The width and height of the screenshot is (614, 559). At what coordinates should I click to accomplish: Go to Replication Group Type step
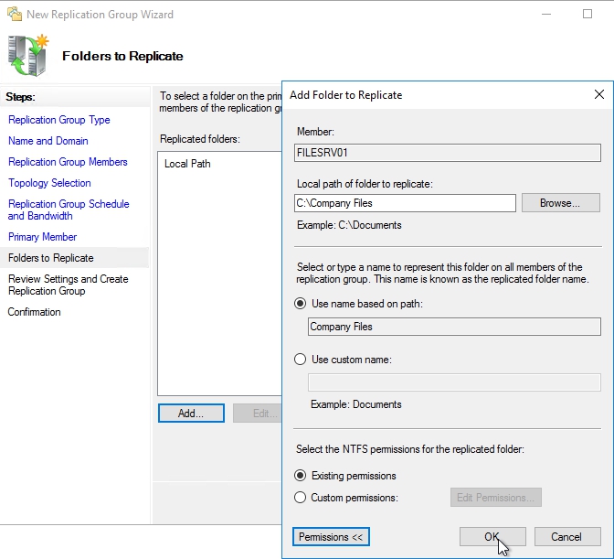coord(58,120)
